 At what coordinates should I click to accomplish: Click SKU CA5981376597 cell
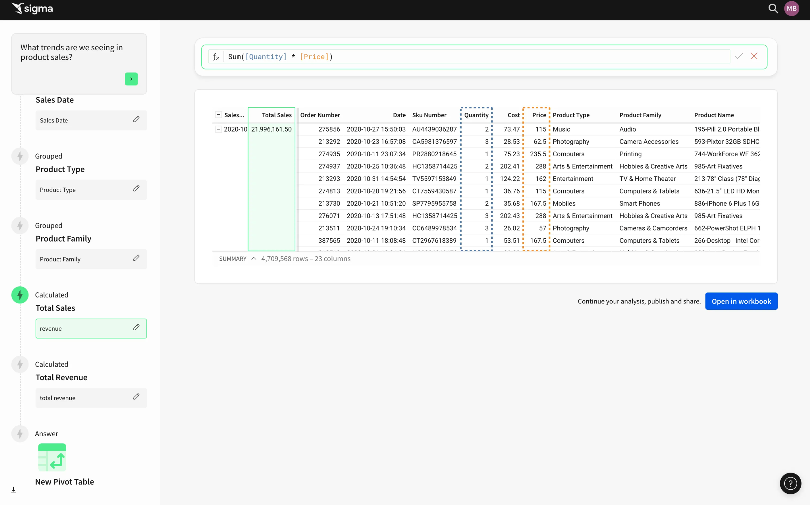tap(434, 142)
